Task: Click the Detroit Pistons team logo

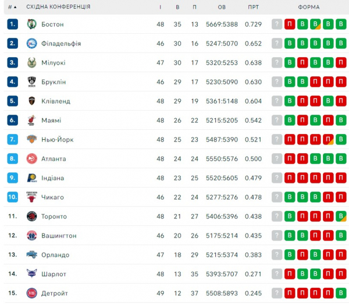Action: point(31,294)
